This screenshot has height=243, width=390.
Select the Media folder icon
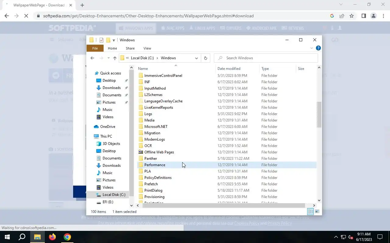[140, 120]
